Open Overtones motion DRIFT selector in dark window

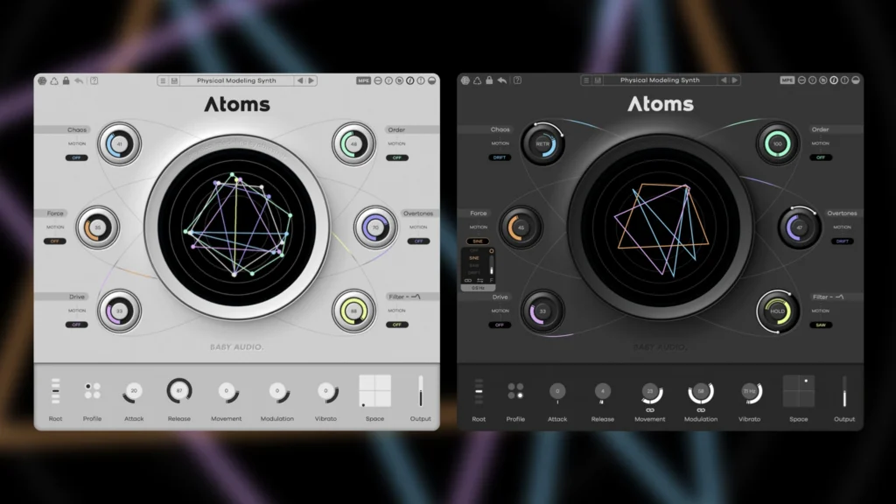pos(843,241)
